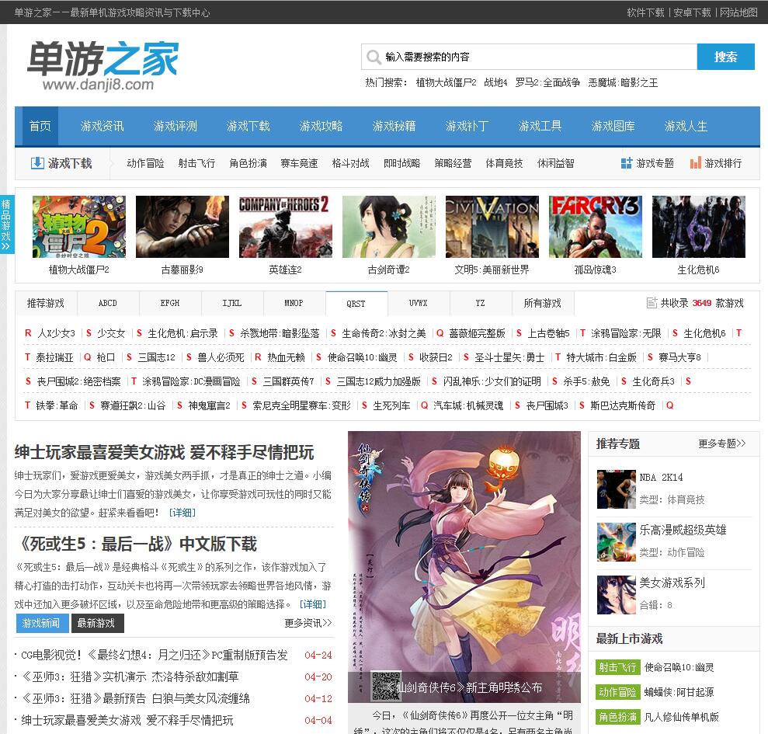Open Far Cry 3 thumbnail
Image resolution: width=768 pixels, height=734 pixels.
pyautogui.click(x=596, y=227)
